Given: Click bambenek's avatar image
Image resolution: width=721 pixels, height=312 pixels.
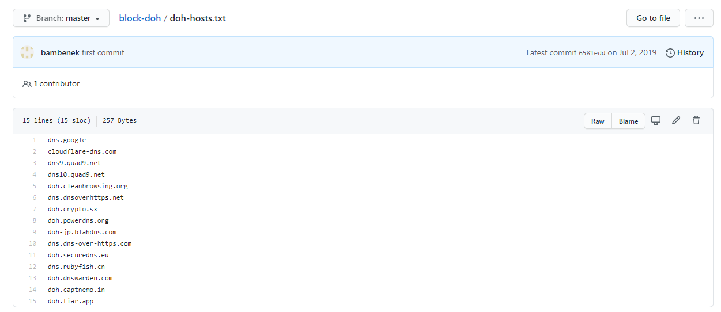Looking at the screenshot, I should point(27,52).
